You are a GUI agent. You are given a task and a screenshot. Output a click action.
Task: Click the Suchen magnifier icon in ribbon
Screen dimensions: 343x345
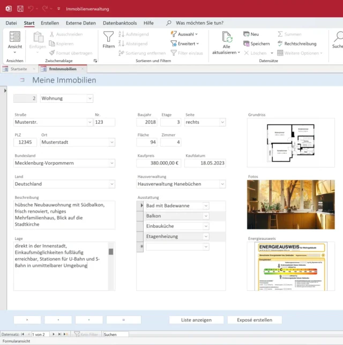(x=338, y=37)
